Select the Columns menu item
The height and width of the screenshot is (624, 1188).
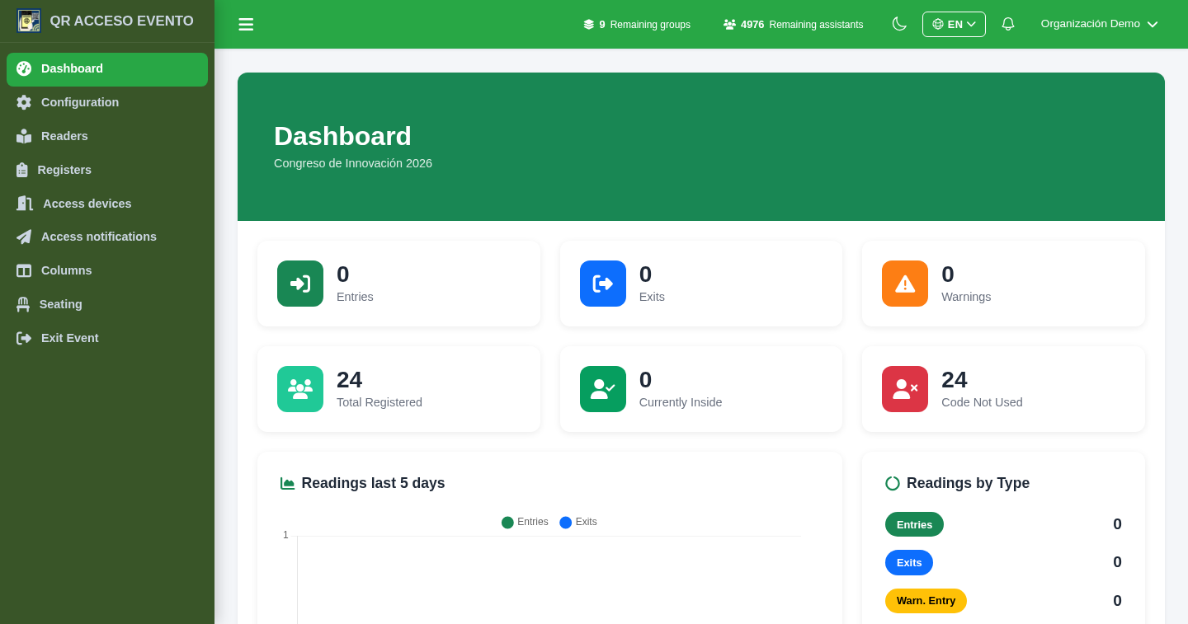coord(107,270)
